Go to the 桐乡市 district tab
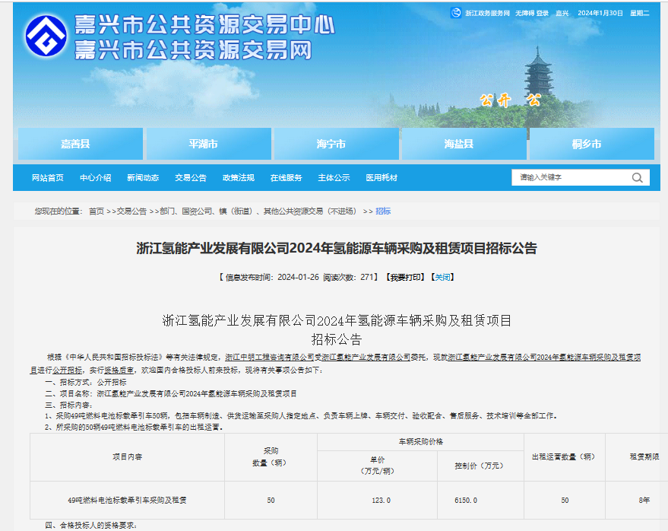 (590, 144)
